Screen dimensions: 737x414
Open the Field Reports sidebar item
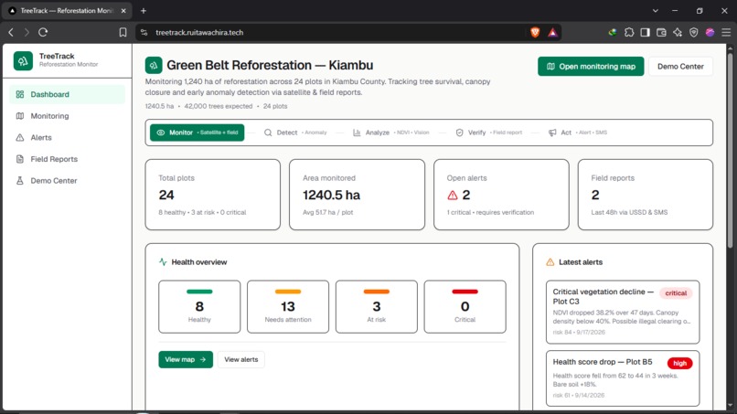68,159
